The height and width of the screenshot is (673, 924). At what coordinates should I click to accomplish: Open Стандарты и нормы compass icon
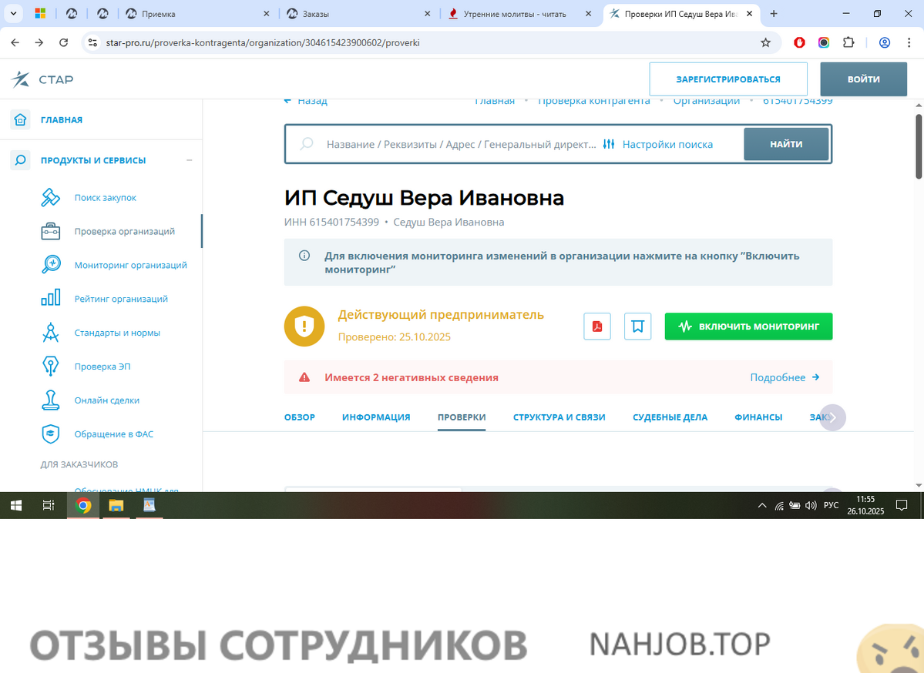[x=51, y=333]
